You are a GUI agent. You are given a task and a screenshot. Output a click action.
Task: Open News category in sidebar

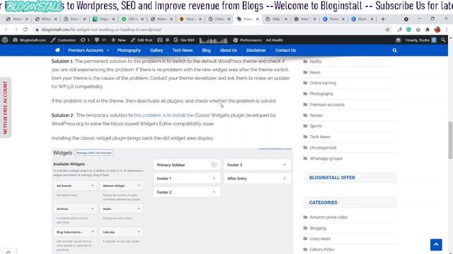315,72
